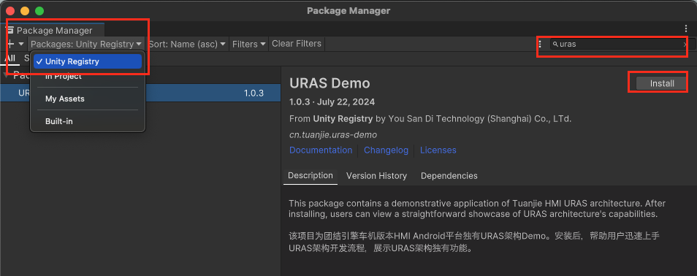Click the Install button for URAS Demo
The image size is (697, 276).
point(661,83)
